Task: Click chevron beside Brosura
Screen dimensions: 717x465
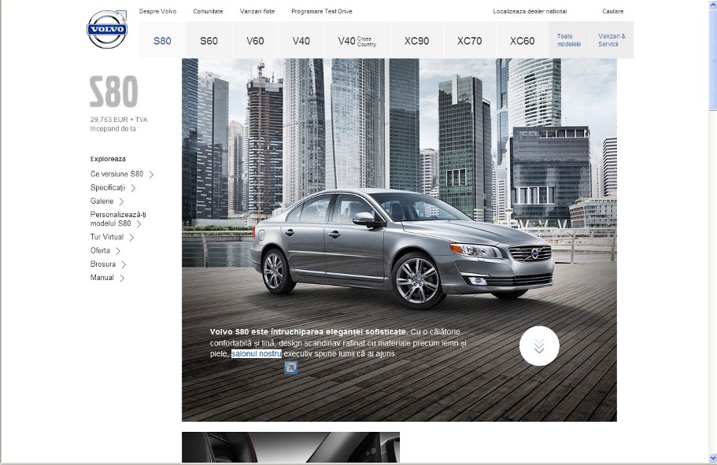Action: [x=124, y=264]
